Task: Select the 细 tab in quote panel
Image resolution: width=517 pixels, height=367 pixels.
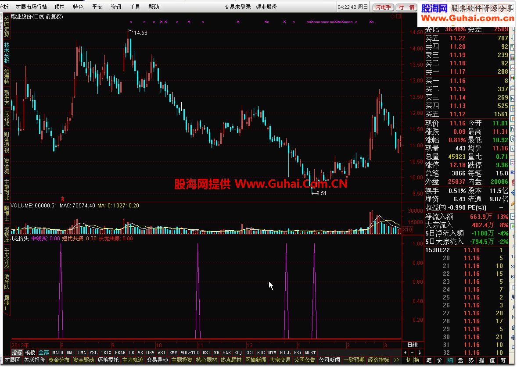Action: (450, 360)
